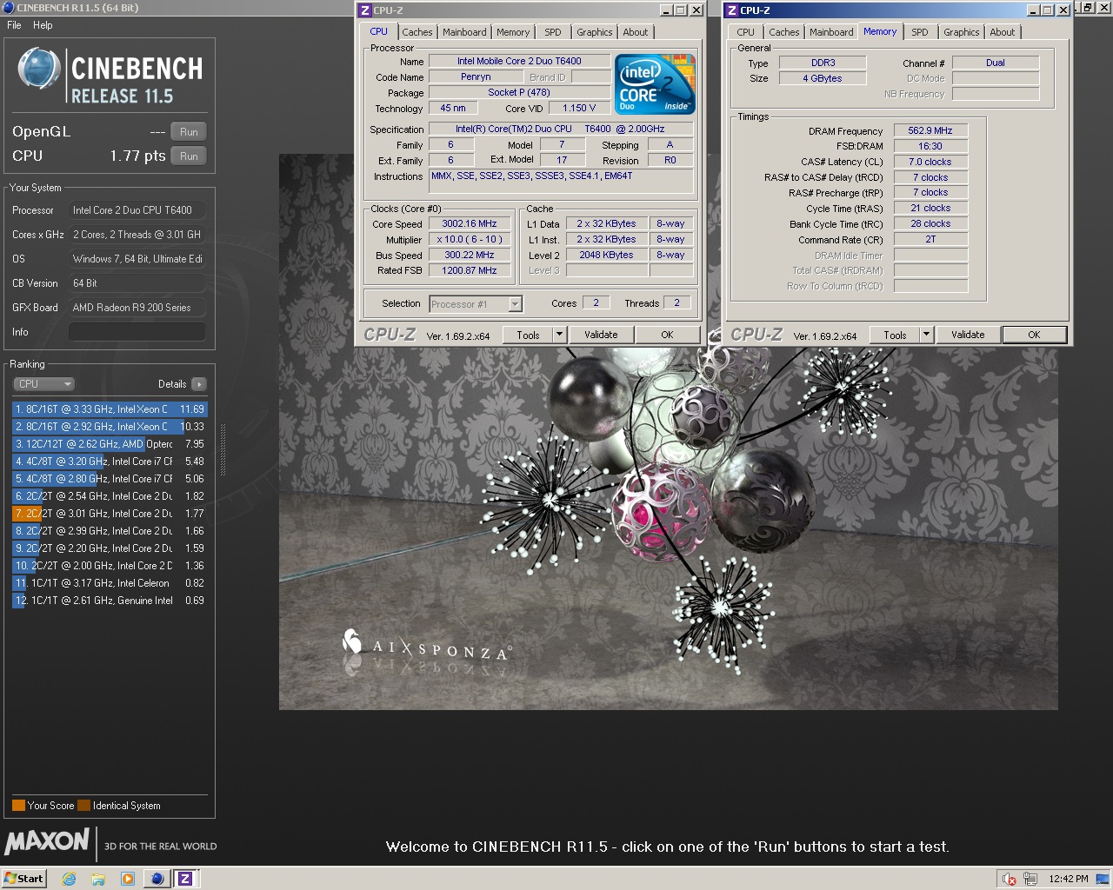
Task: Select ranking row 11 Intel Celeron 0.82
Action: [x=110, y=583]
